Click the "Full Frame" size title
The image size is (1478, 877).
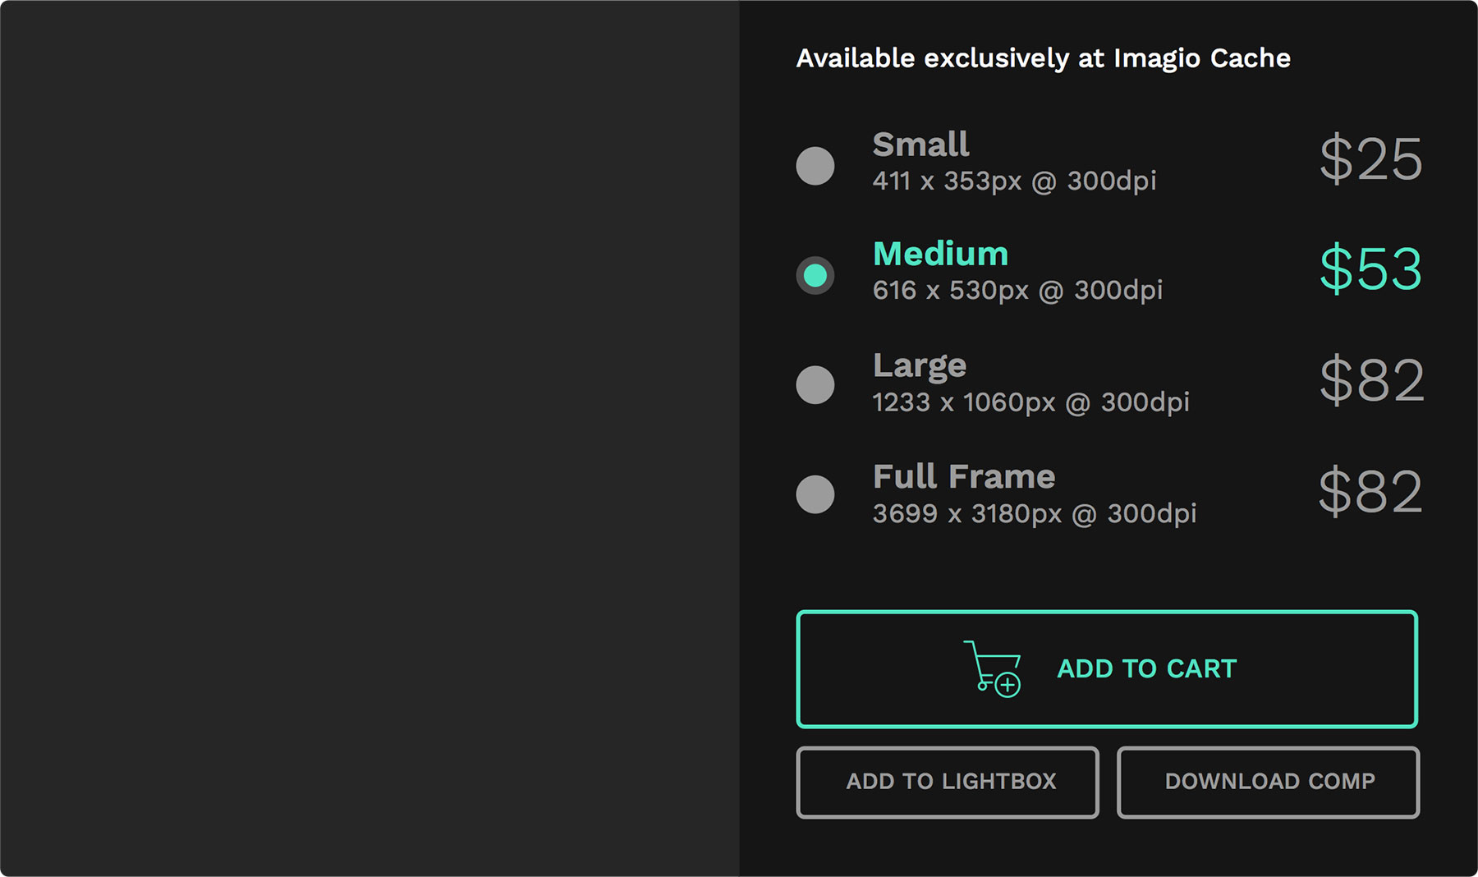point(964,477)
